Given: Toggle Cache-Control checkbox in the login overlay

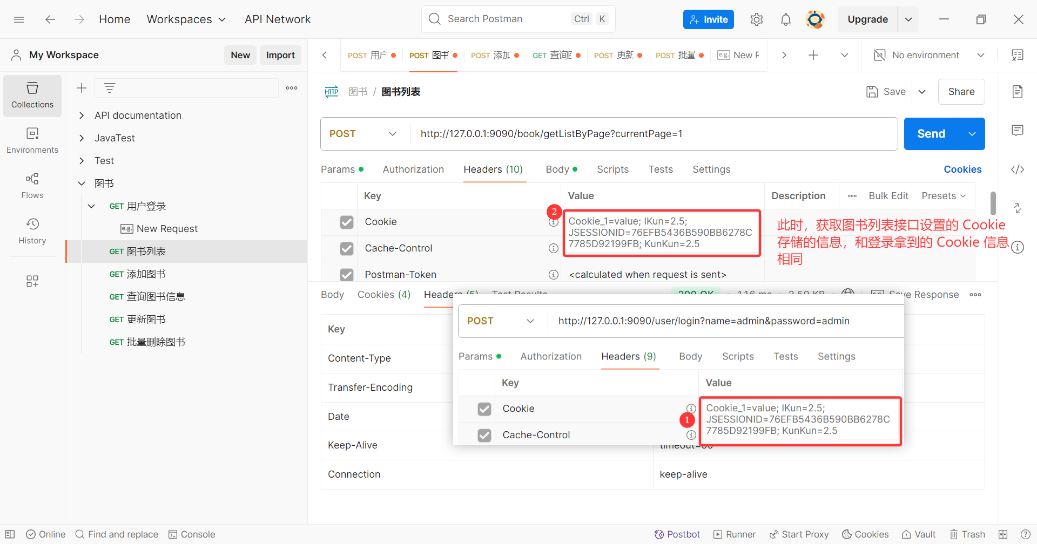Looking at the screenshot, I should coord(484,435).
